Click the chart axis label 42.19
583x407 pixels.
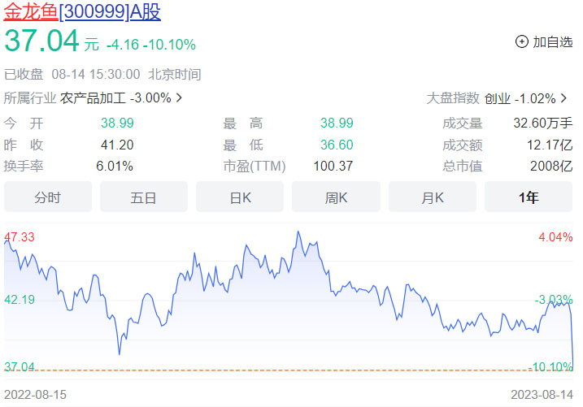(20, 299)
